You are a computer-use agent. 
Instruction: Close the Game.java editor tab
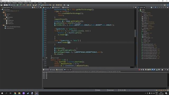(51, 7)
